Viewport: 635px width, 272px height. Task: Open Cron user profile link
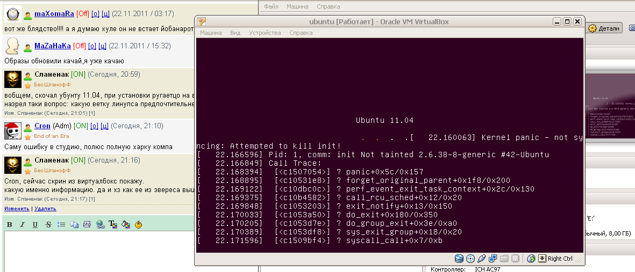(x=42, y=126)
